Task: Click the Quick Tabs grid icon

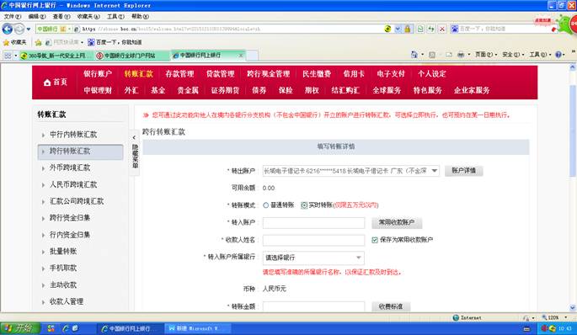Action: coord(8,56)
